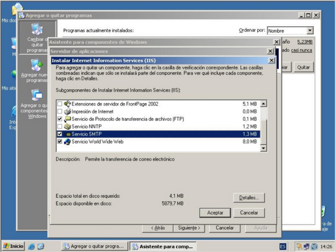Close the Instalar Internet Information Services dialog
Screen dimensions: 335x252
tap(271, 60)
